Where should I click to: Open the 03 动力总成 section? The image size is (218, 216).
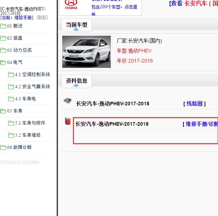pos(19,50)
